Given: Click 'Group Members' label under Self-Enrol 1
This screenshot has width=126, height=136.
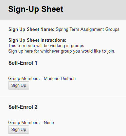Looking at the screenshot, I should coord(24,79).
